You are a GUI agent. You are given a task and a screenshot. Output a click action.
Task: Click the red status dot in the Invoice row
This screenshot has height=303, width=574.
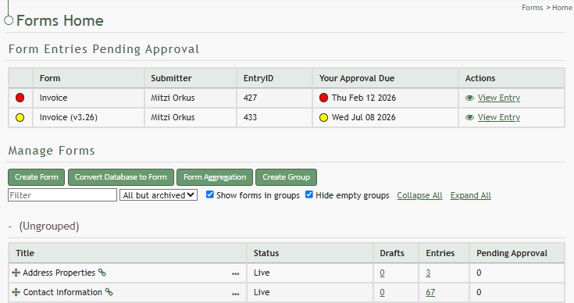(x=20, y=98)
